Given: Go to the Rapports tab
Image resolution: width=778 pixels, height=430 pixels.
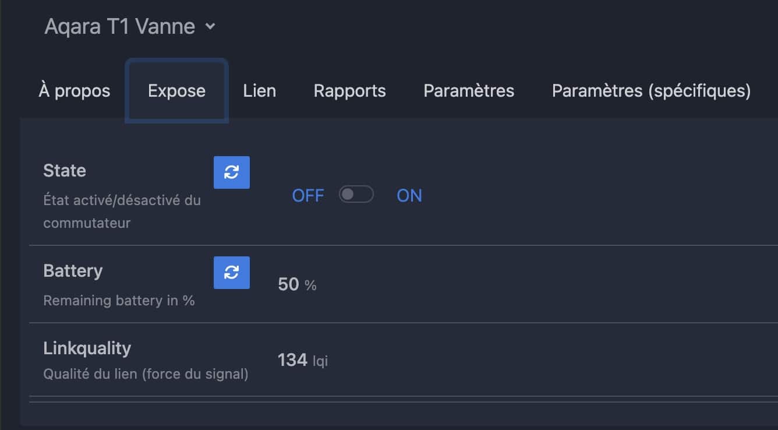Looking at the screenshot, I should tap(349, 91).
